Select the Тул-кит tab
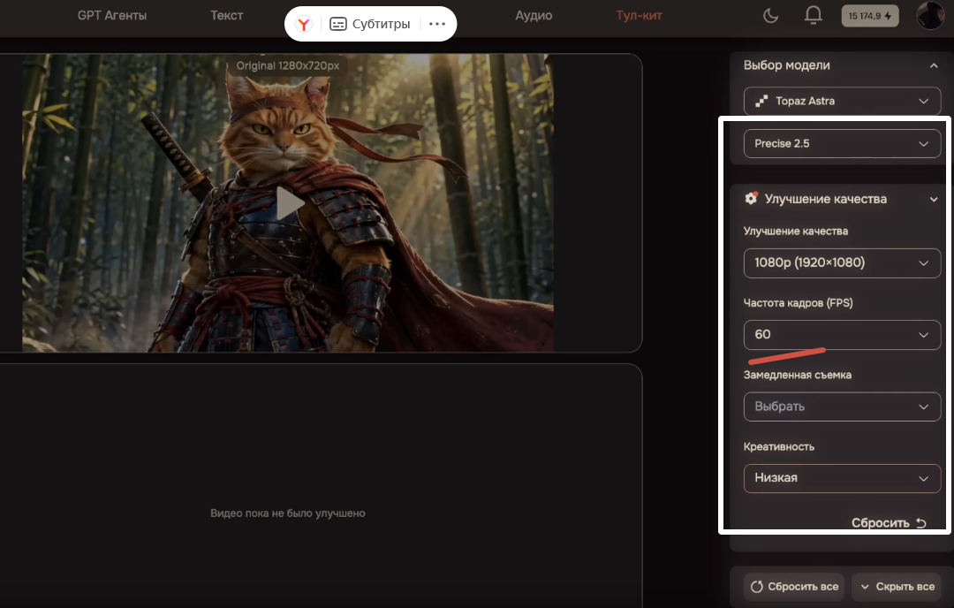 [639, 16]
